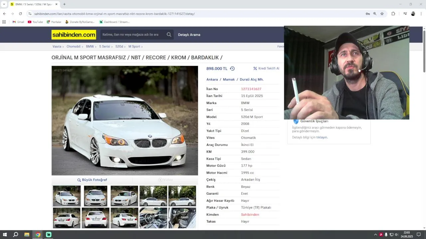Image resolution: width=426 pixels, height=239 pixels.
Task: Click the address bar URL
Action: 114,14
